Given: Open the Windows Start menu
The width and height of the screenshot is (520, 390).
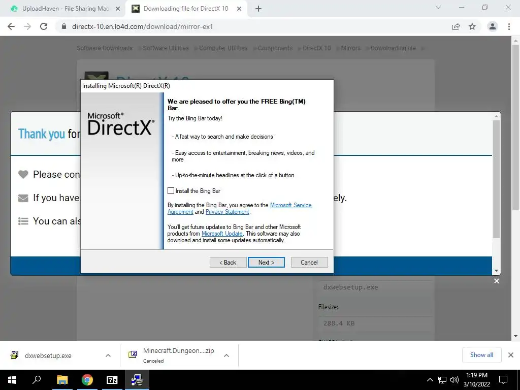Looking at the screenshot, I should point(12,380).
